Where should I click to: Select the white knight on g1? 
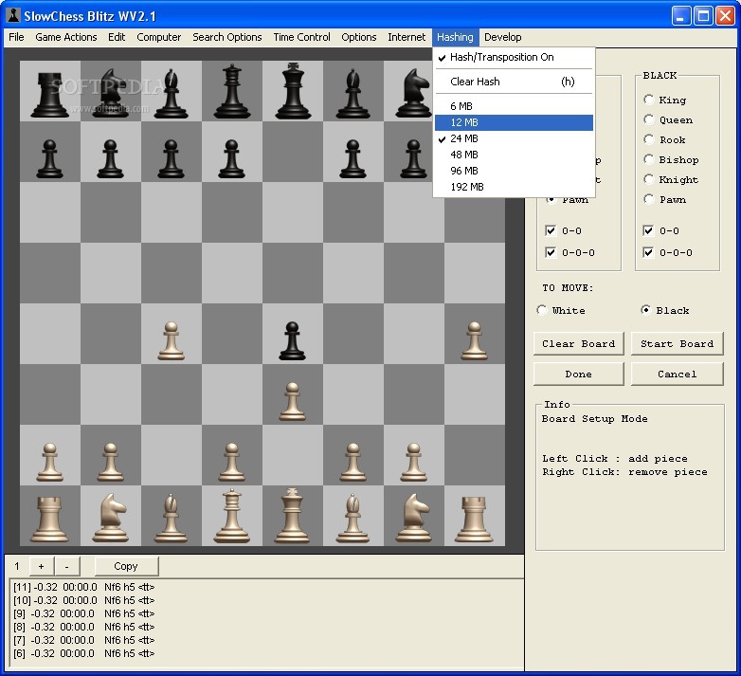click(x=414, y=518)
